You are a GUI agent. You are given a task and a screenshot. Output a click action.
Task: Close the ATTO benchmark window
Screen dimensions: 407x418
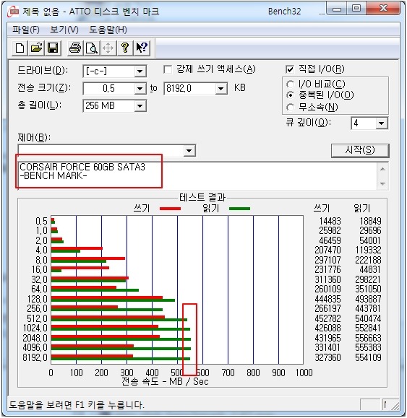coord(383,9)
